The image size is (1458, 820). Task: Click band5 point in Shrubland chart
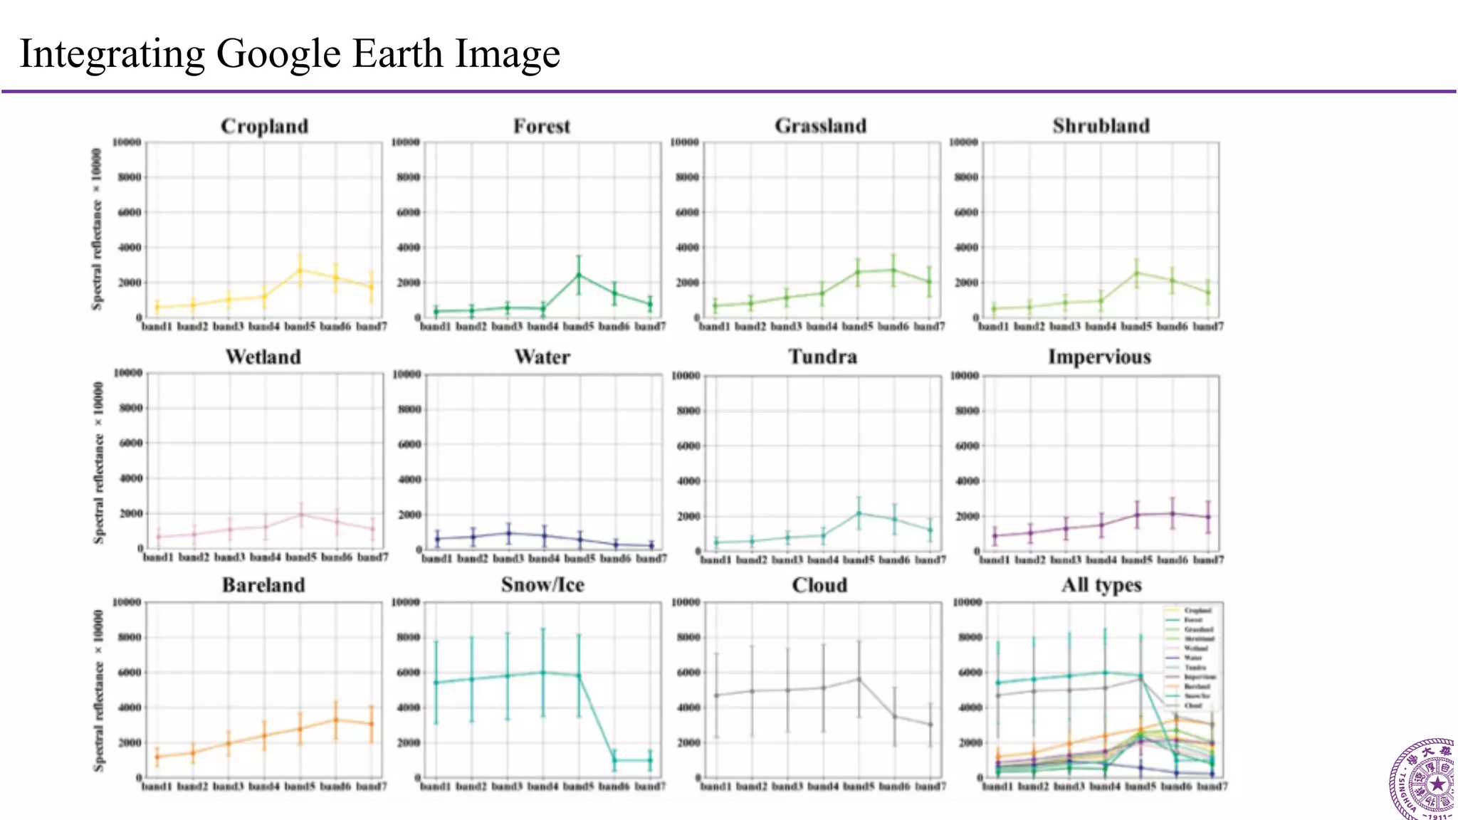tap(1137, 273)
